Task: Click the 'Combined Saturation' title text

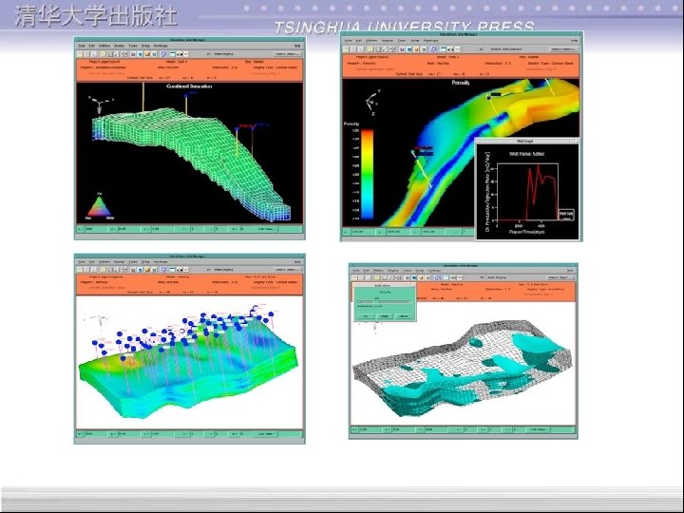Action: 189,86
